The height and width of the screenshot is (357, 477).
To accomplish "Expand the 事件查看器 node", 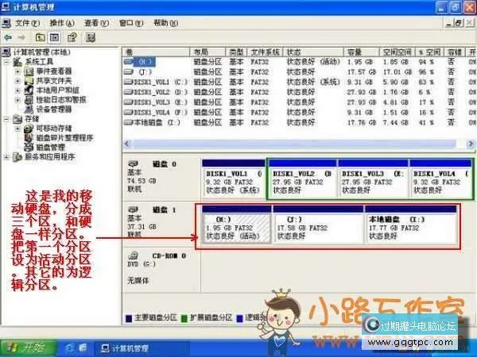I will 18,71.
